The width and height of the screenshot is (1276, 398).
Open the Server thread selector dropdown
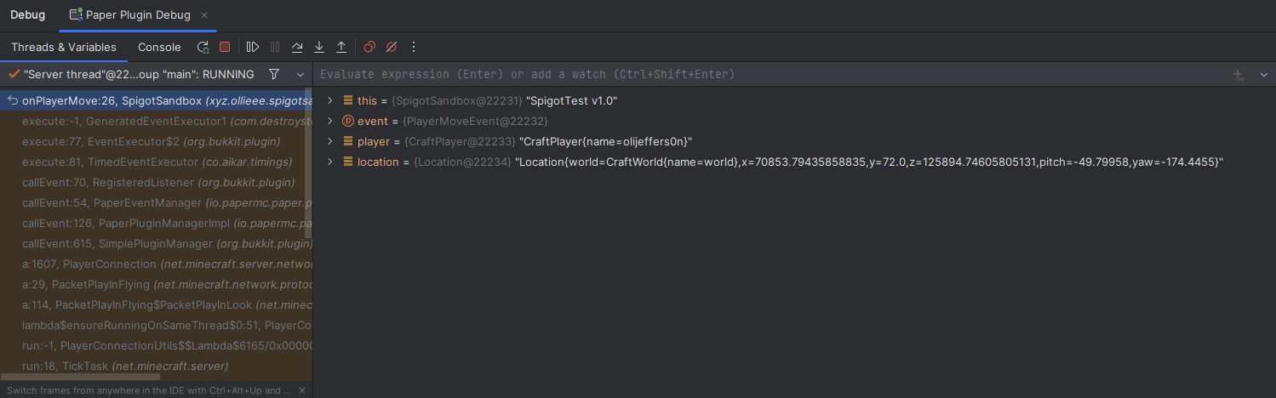tap(300, 75)
